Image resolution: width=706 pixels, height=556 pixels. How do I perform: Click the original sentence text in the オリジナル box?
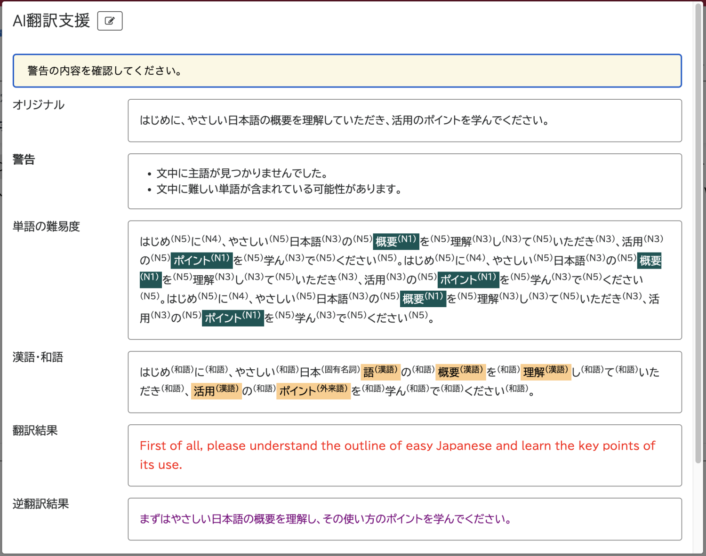(x=344, y=120)
